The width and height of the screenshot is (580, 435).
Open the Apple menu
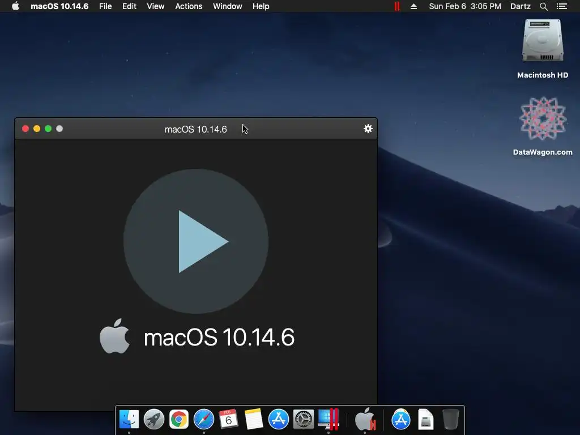click(15, 6)
